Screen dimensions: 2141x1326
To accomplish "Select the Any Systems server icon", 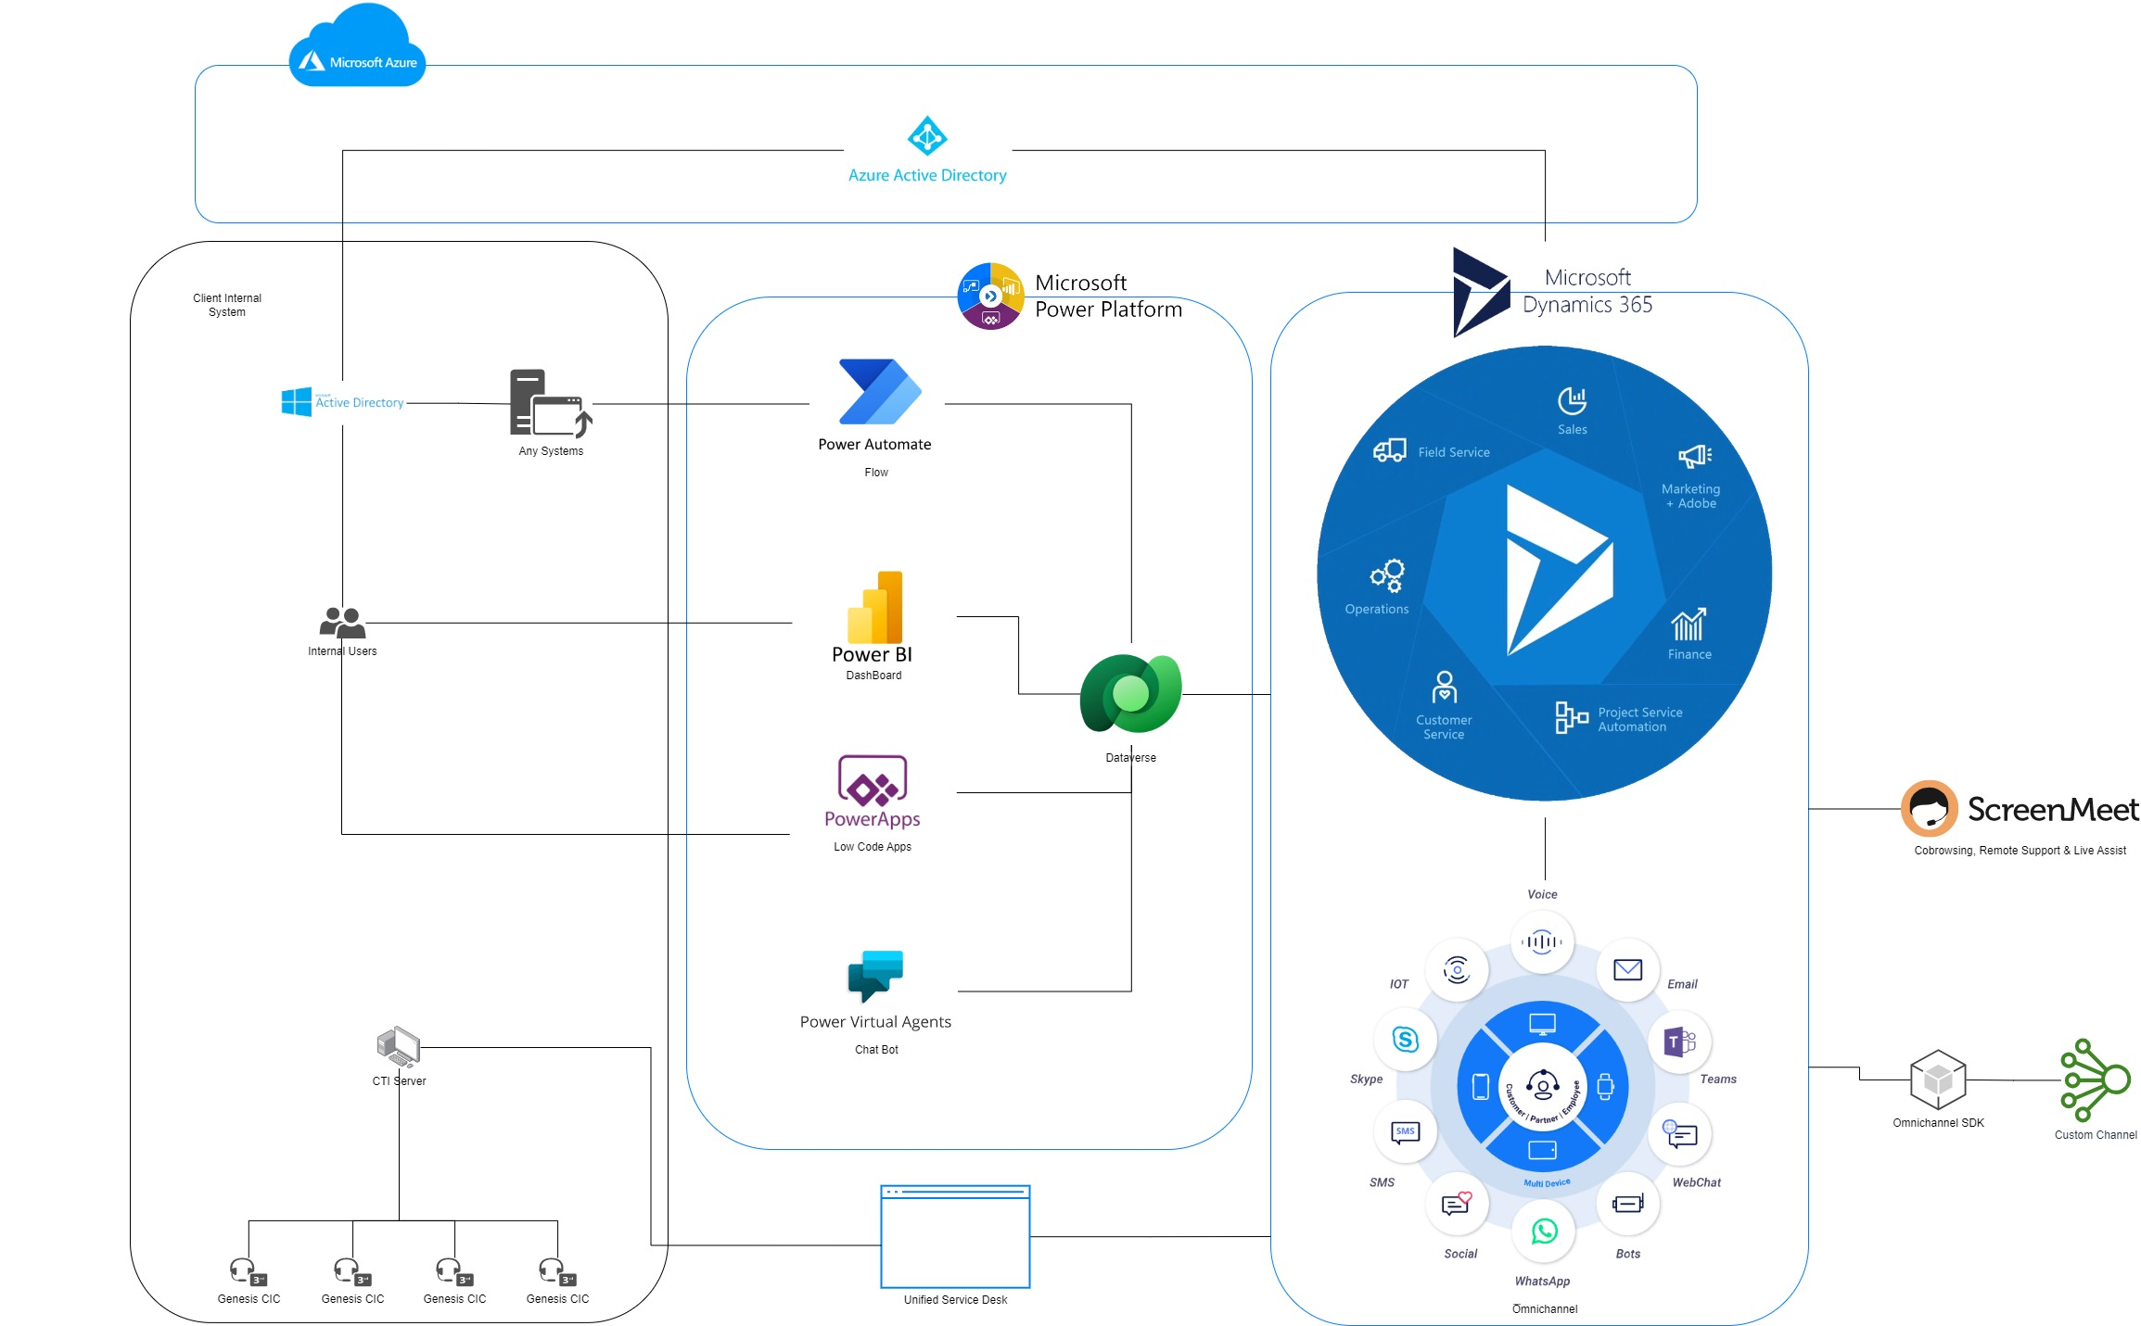I will click(551, 403).
